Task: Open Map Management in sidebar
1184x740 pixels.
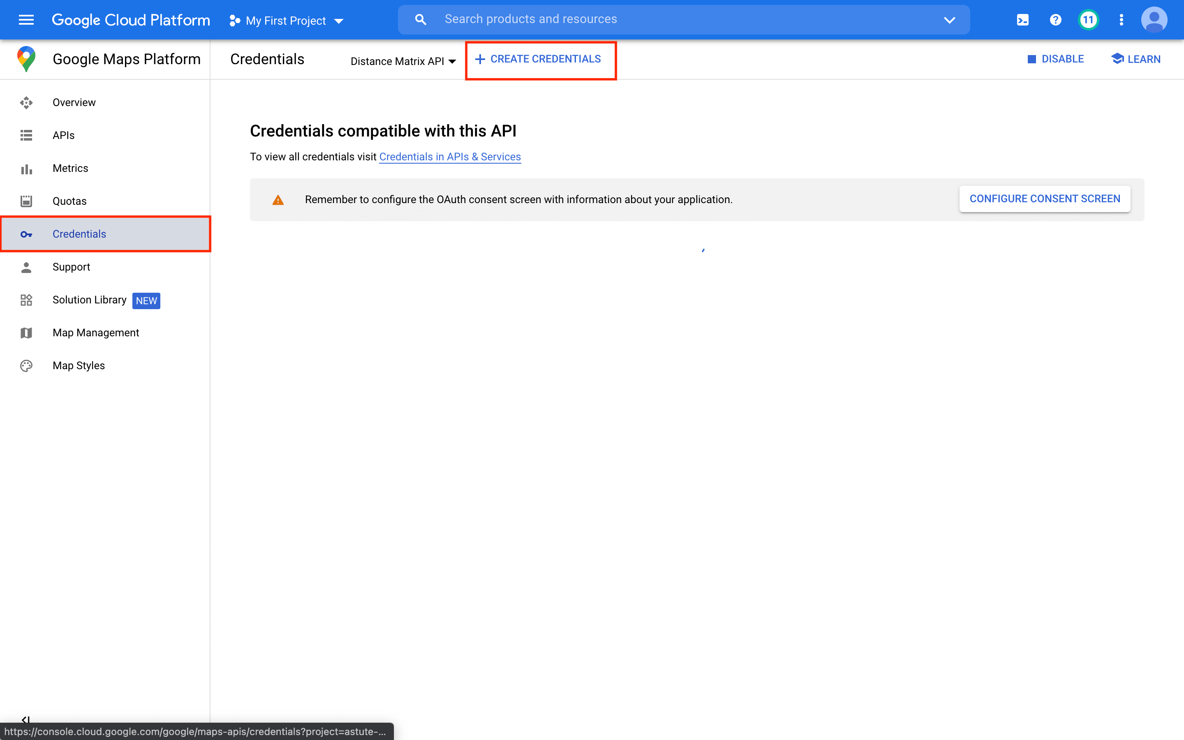Action: pyautogui.click(x=105, y=333)
